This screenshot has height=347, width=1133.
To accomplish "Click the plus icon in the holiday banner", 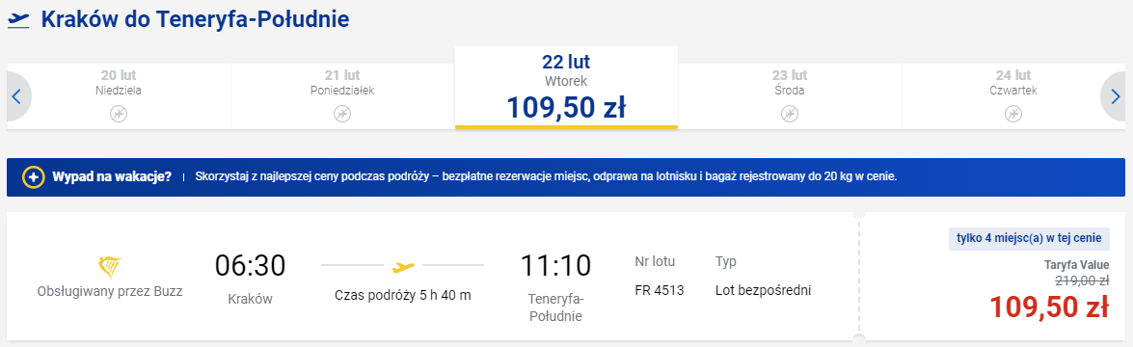I will coord(33,177).
